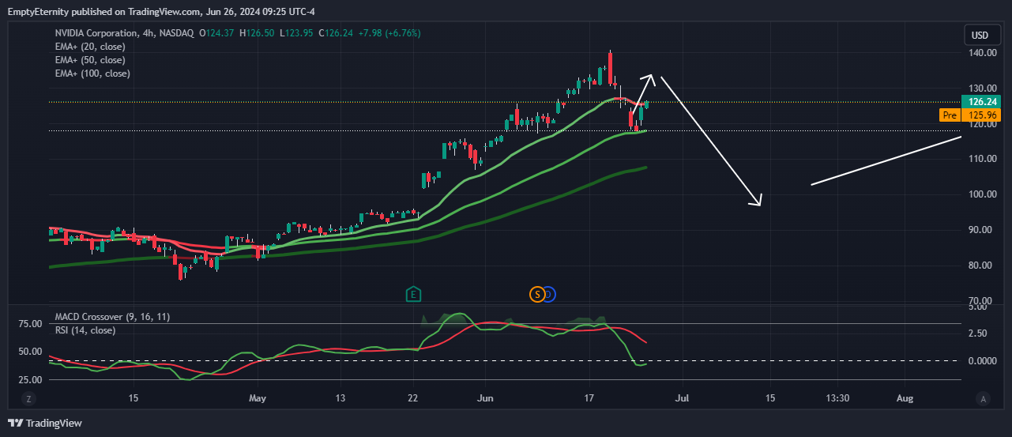Click the closing price C126.24 value
Image resolution: width=1012 pixels, height=437 pixels.
coord(335,33)
